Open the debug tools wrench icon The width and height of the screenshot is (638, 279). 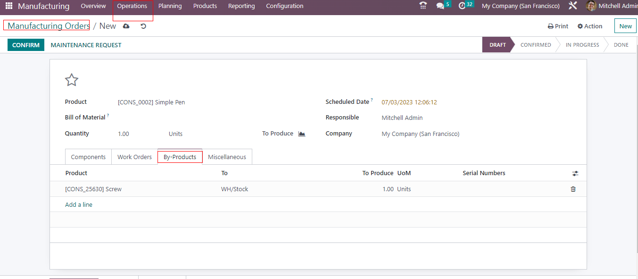(573, 6)
